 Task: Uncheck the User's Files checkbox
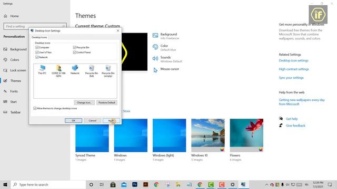(x=37, y=52)
